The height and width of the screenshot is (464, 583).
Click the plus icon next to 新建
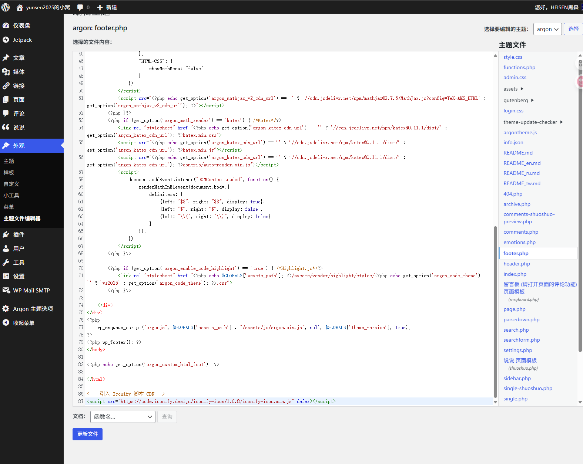tap(100, 7)
